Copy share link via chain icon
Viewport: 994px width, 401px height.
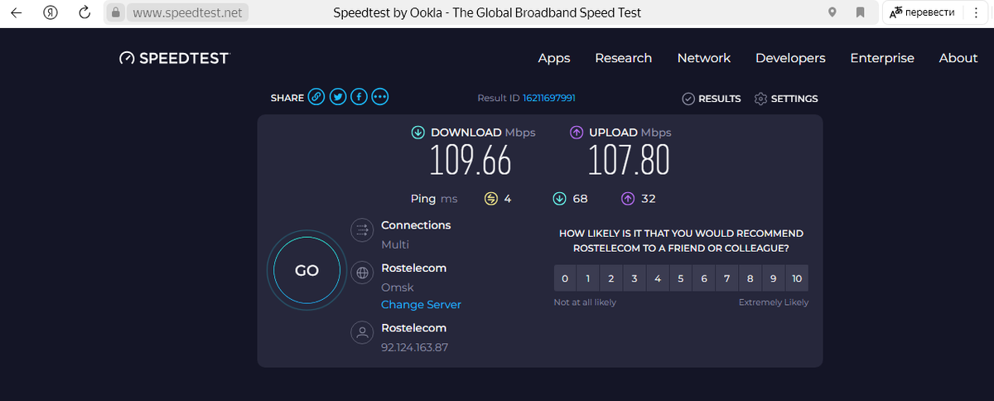click(x=316, y=98)
